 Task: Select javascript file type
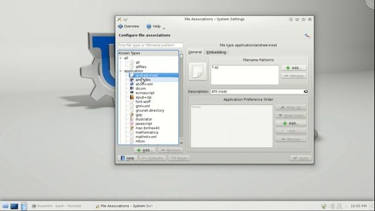click(144, 124)
